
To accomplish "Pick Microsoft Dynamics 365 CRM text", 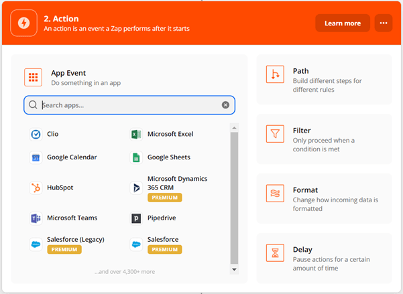I will tap(177, 183).
